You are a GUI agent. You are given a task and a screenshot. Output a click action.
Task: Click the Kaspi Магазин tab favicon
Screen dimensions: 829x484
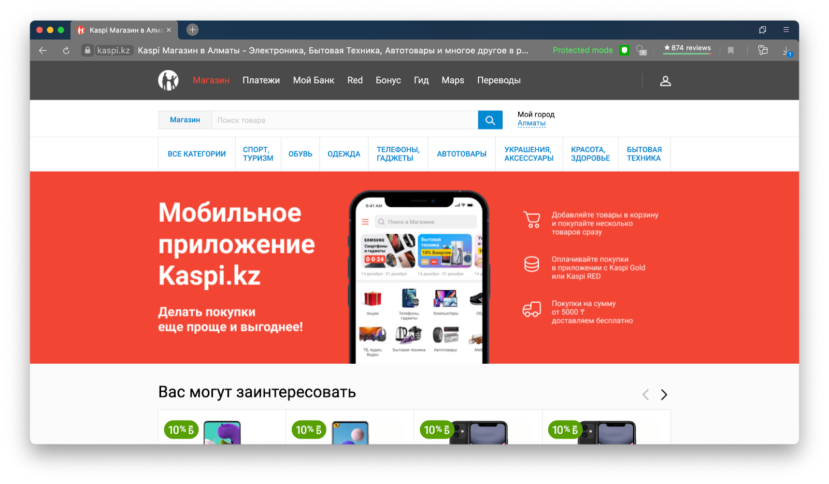click(x=81, y=30)
